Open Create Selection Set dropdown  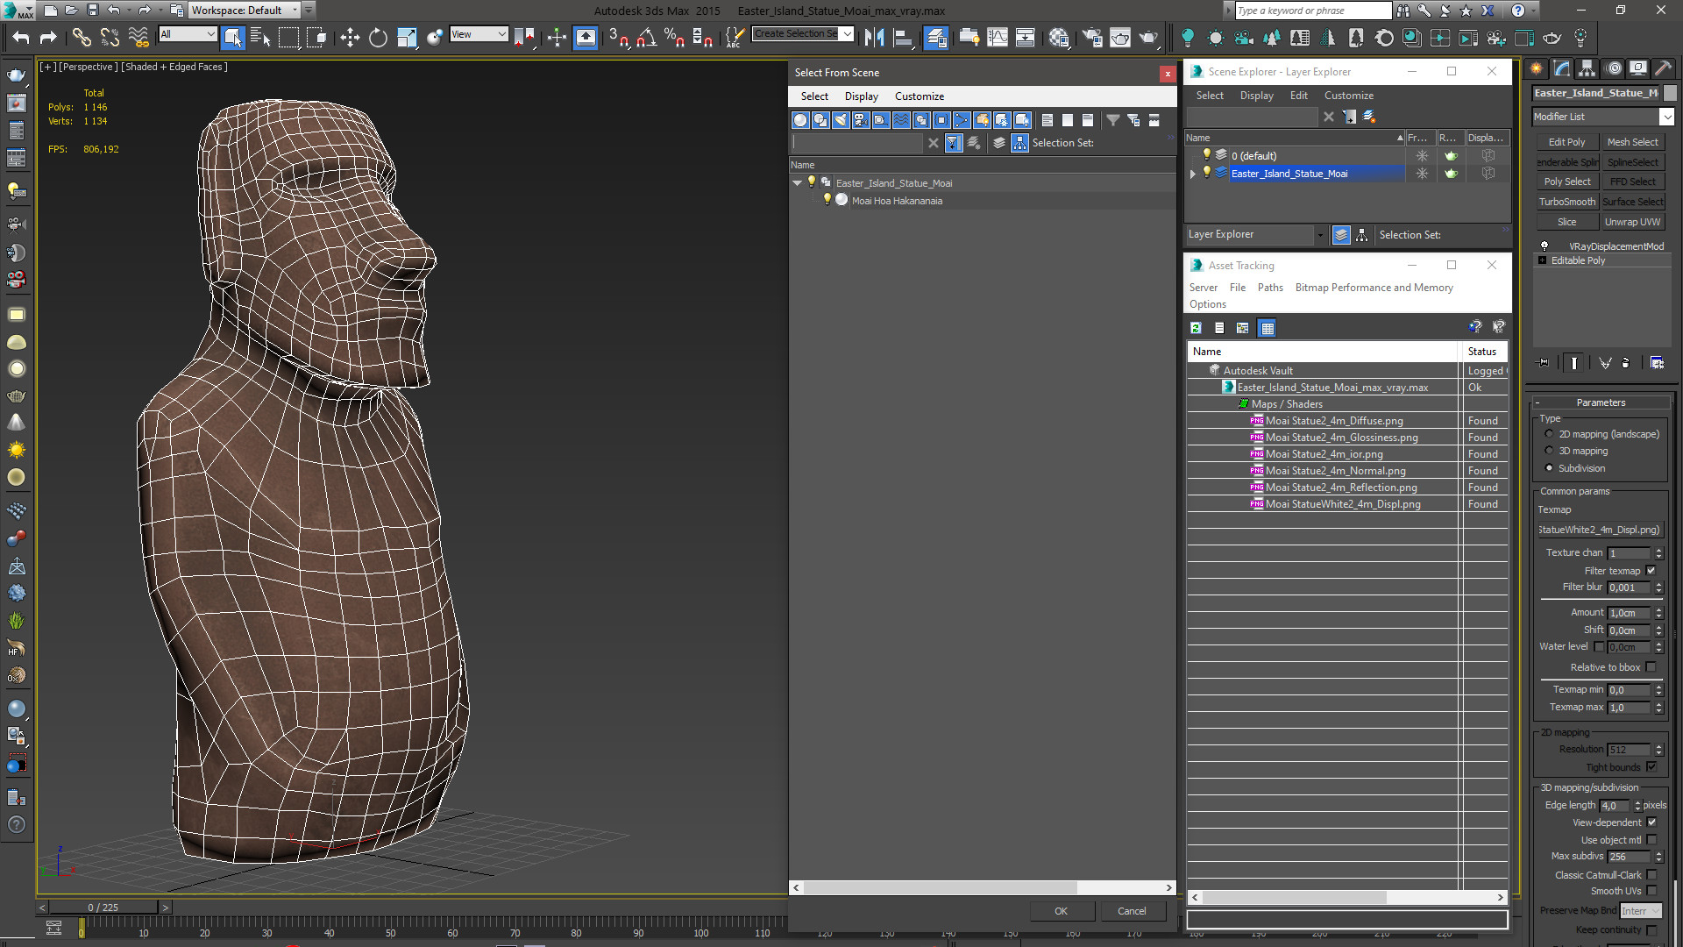coord(802,34)
